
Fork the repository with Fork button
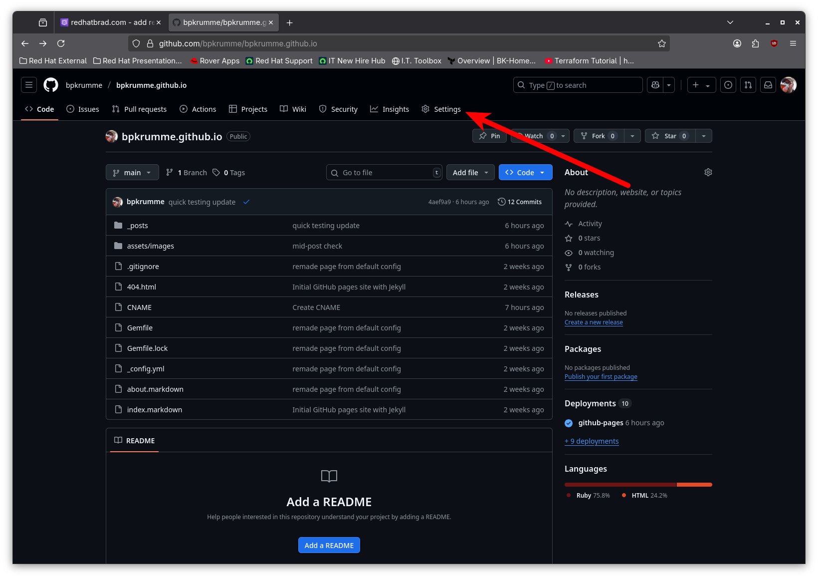click(599, 136)
